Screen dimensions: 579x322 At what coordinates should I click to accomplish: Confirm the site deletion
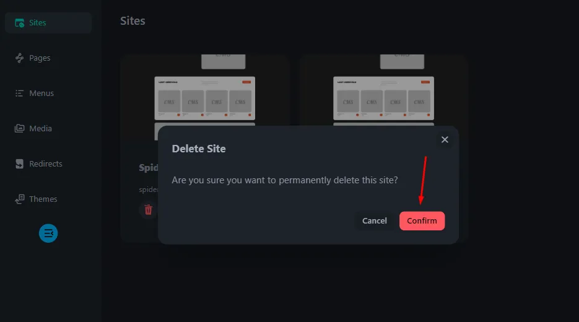[x=422, y=221]
